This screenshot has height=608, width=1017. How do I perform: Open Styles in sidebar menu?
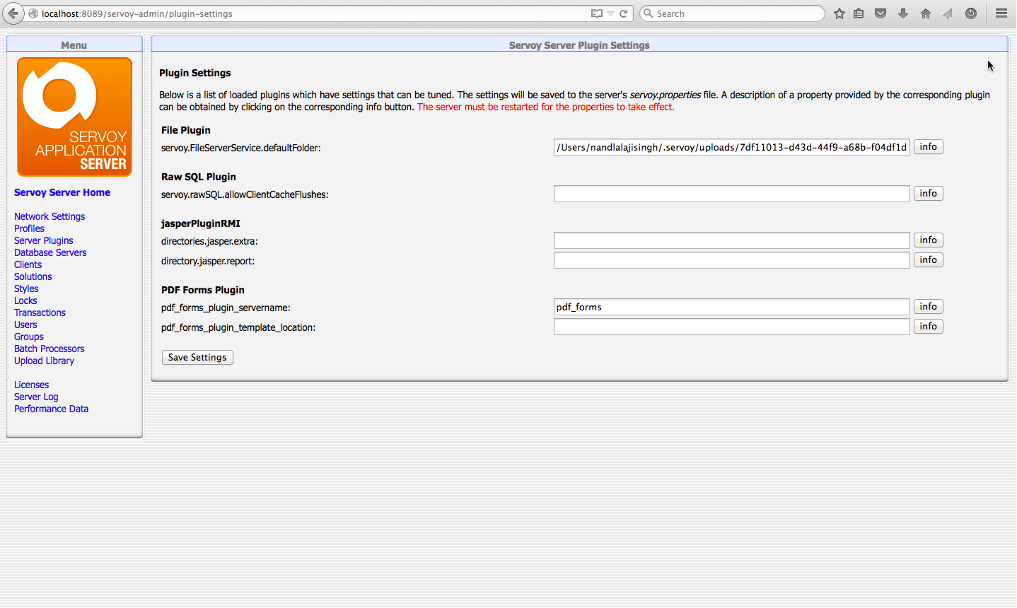[x=26, y=288]
